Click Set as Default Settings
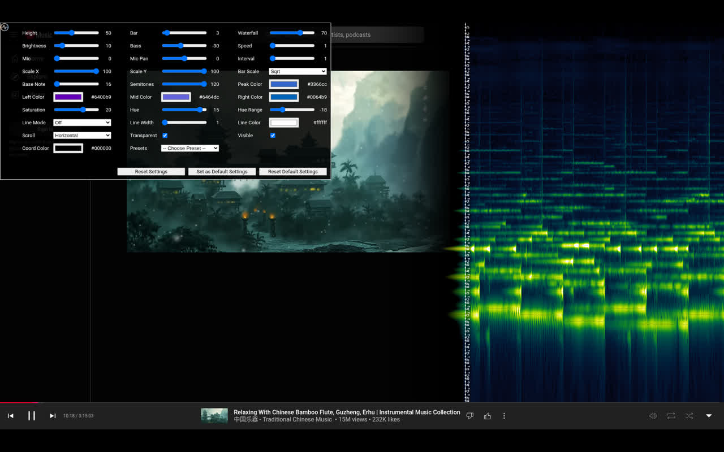 pos(221,171)
